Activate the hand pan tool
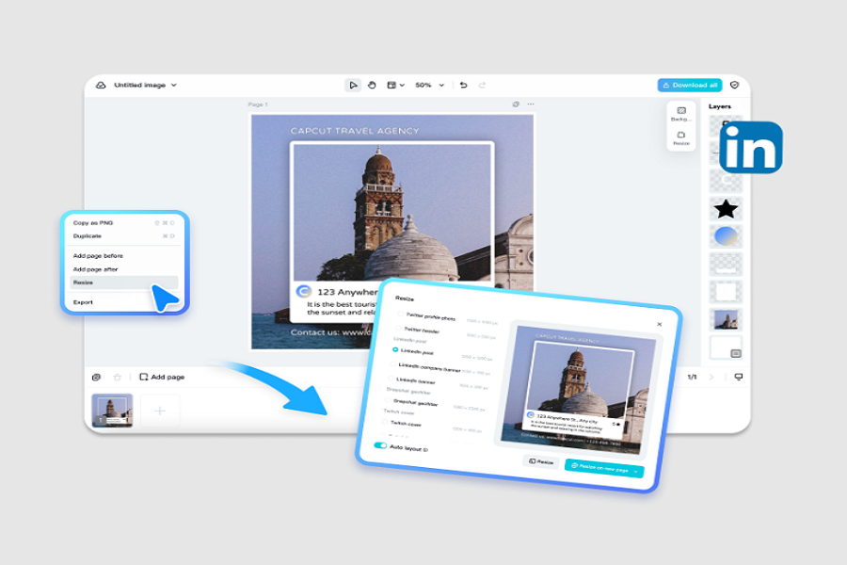The height and width of the screenshot is (565, 847). pyautogui.click(x=372, y=86)
